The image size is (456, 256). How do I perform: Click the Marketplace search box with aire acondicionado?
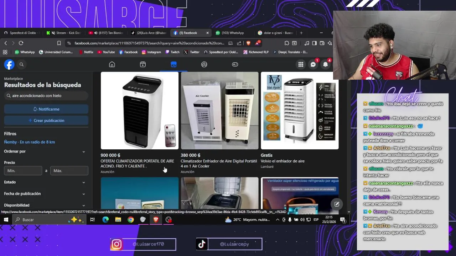pos(46,96)
